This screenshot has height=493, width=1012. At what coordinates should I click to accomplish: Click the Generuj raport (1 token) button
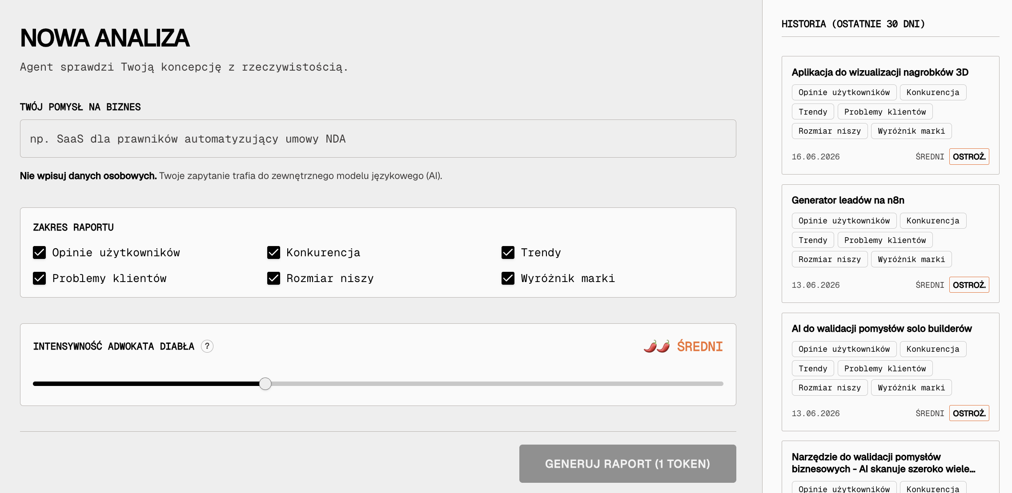click(627, 464)
